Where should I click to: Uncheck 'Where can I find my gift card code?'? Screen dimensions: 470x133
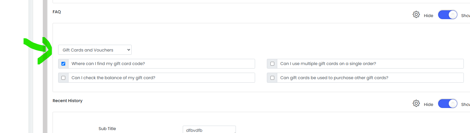tap(63, 64)
